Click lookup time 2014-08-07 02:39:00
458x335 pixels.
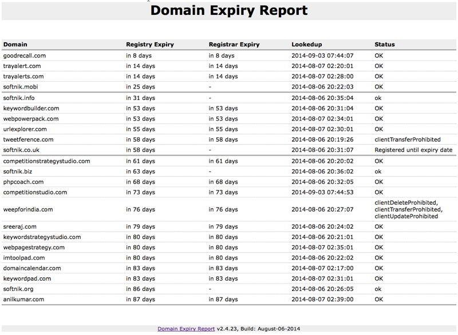[x=322, y=300]
